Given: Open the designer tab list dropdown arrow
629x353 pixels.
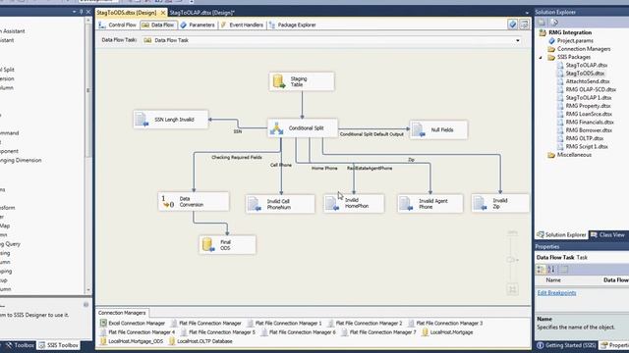Looking at the screenshot, I should (x=527, y=13).
